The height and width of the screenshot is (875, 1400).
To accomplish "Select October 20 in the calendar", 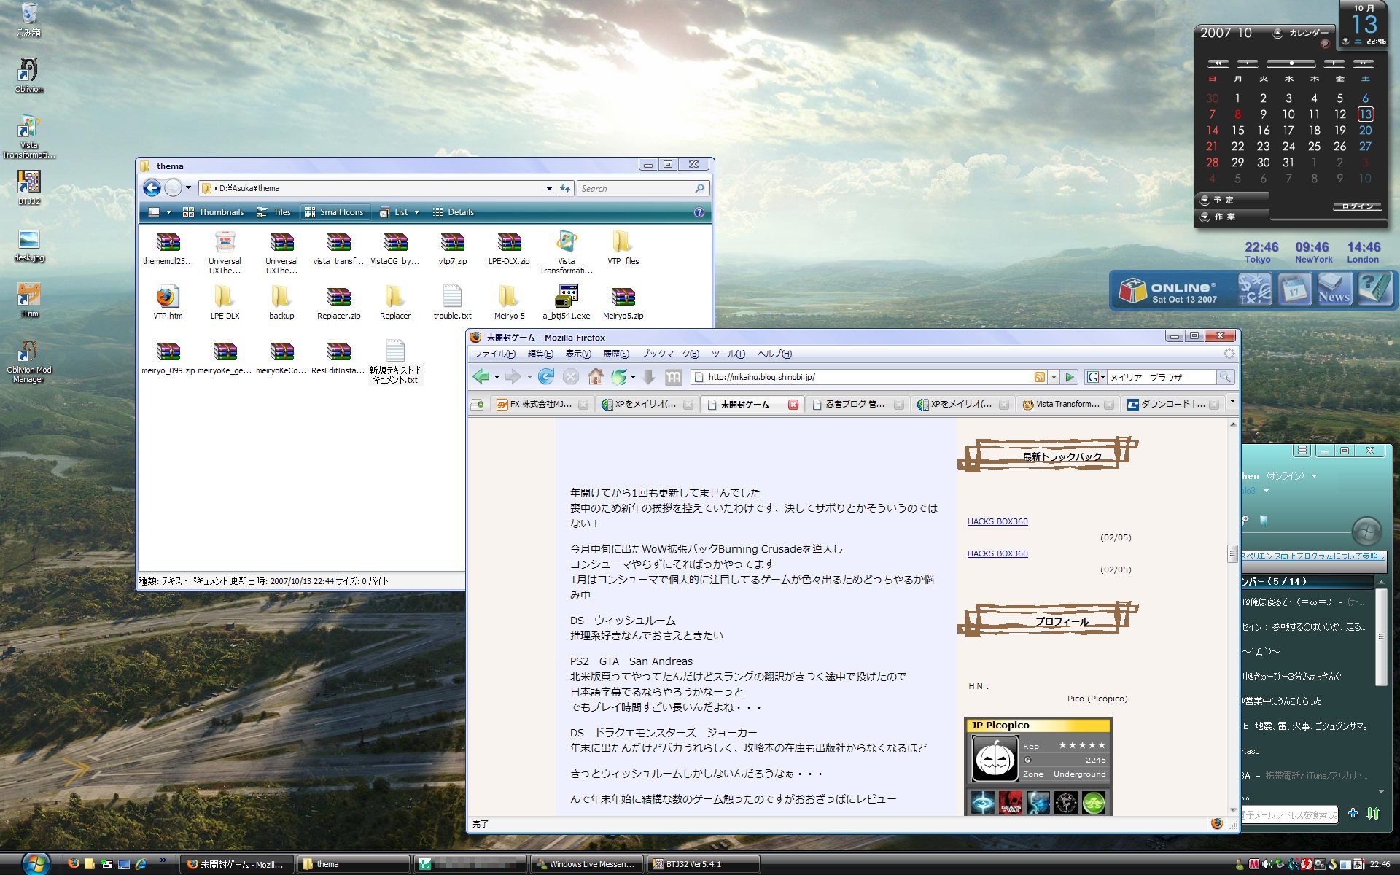I will (x=1365, y=131).
